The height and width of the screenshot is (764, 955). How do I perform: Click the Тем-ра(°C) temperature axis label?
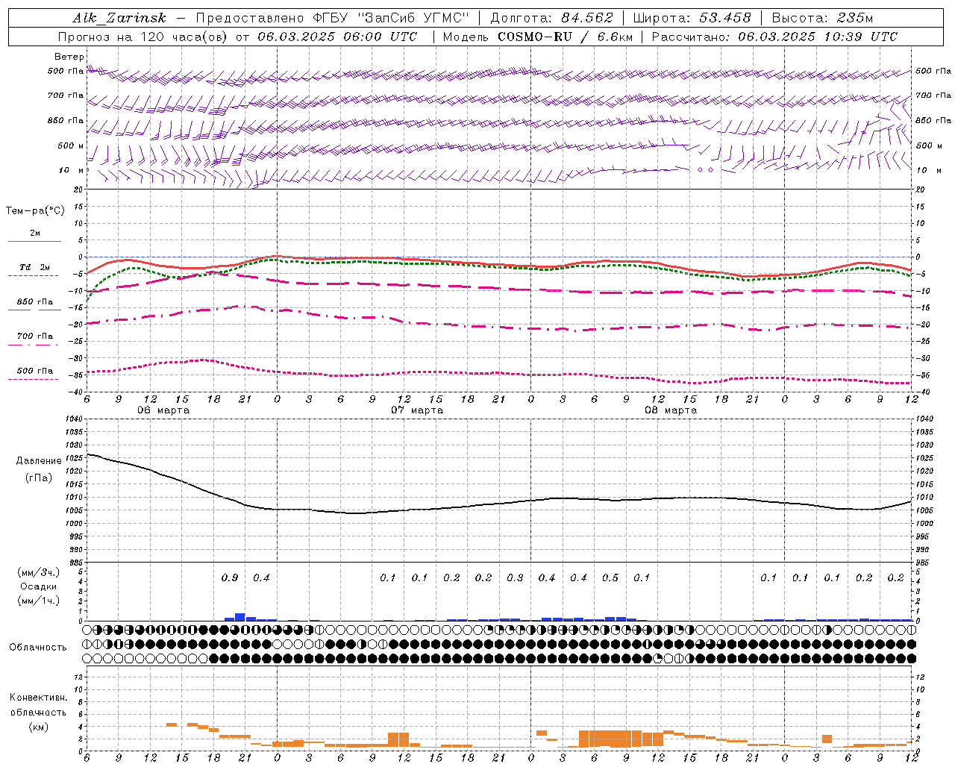tap(35, 211)
